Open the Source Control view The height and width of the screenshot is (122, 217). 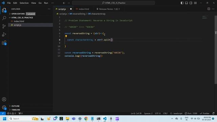[4, 26]
